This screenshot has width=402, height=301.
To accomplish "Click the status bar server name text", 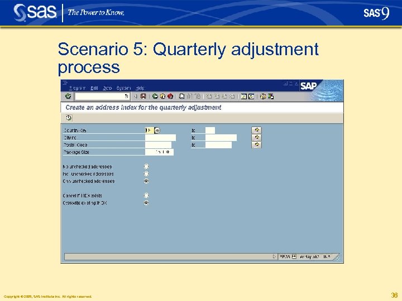I will (309, 256).
